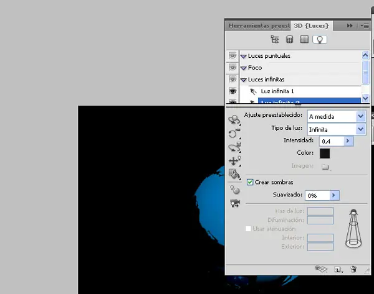Delete the selected light with trash icon
This screenshot has width=374, height=294.
tap(353, 269)
